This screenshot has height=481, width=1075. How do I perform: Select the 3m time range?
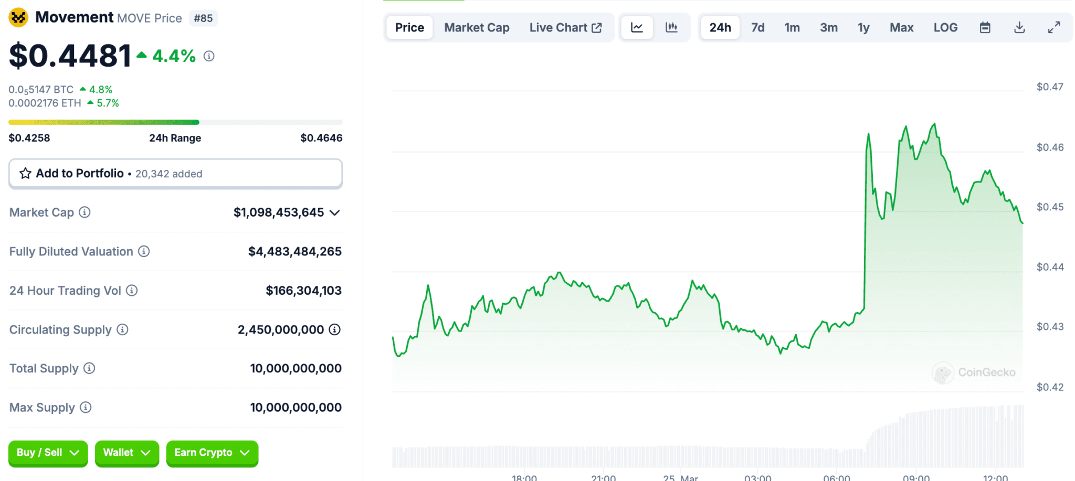click(x=829, y=27)
